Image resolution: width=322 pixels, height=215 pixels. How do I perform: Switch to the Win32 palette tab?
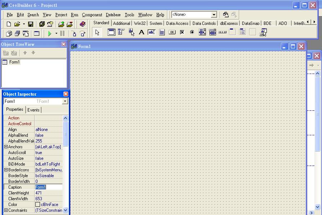(x=140, y=23)
